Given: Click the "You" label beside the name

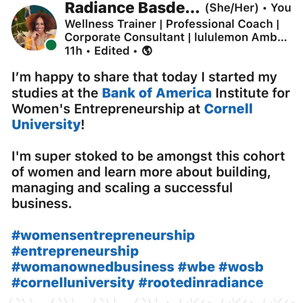Looking at the screenshot, I should [281, 8].
